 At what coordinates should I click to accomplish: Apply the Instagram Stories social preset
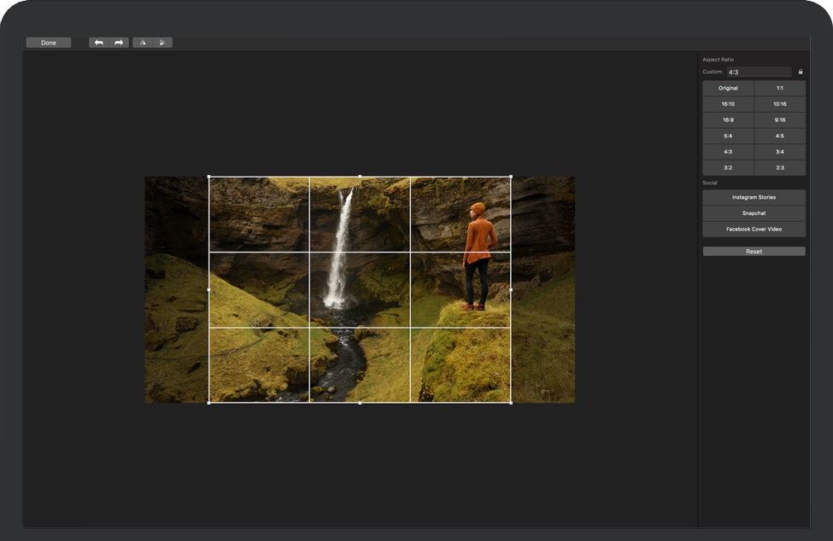754,197
